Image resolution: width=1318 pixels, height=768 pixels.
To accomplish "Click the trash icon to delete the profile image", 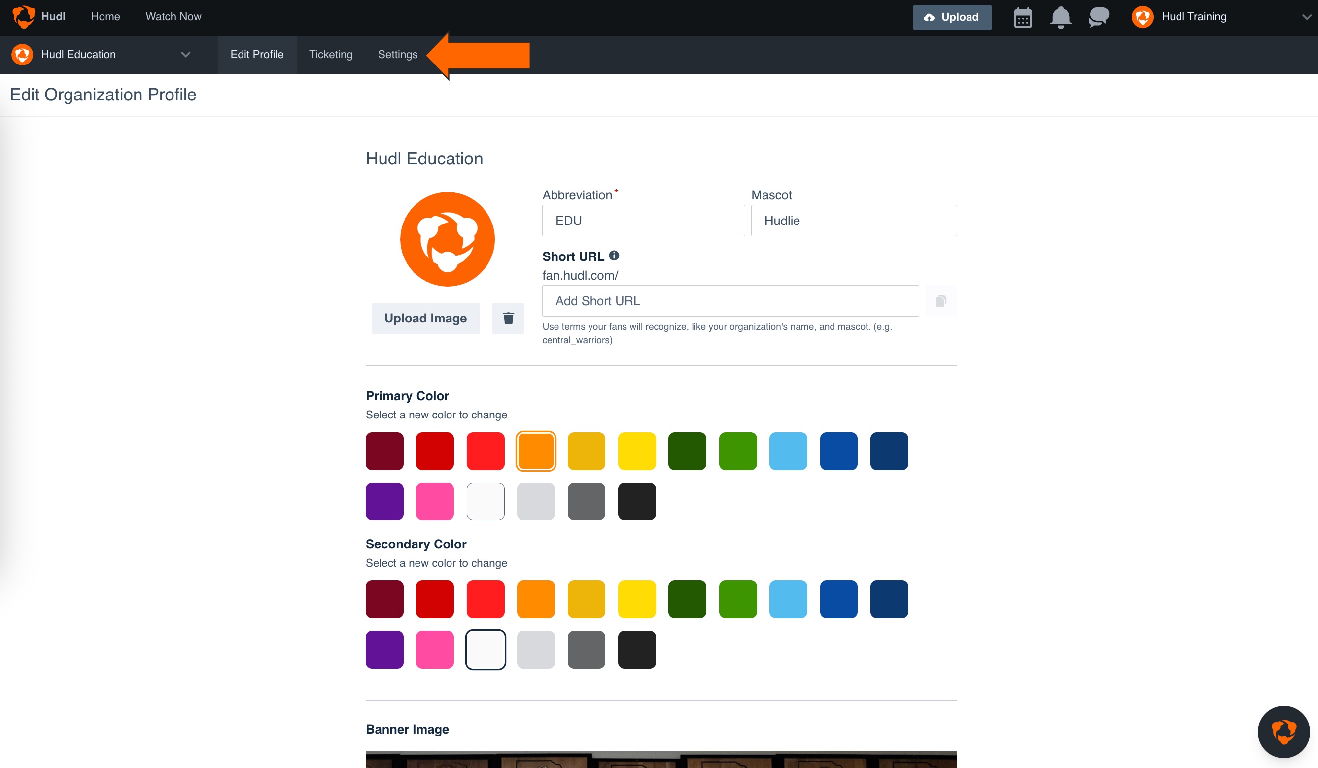I will (x=507, y=318).
